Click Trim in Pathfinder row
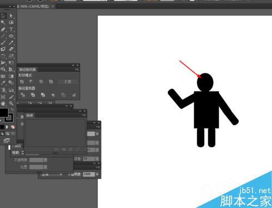 (33, 95)
